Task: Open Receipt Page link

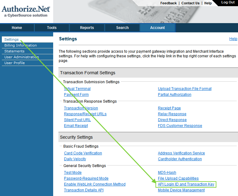Action: coord(169,108)
